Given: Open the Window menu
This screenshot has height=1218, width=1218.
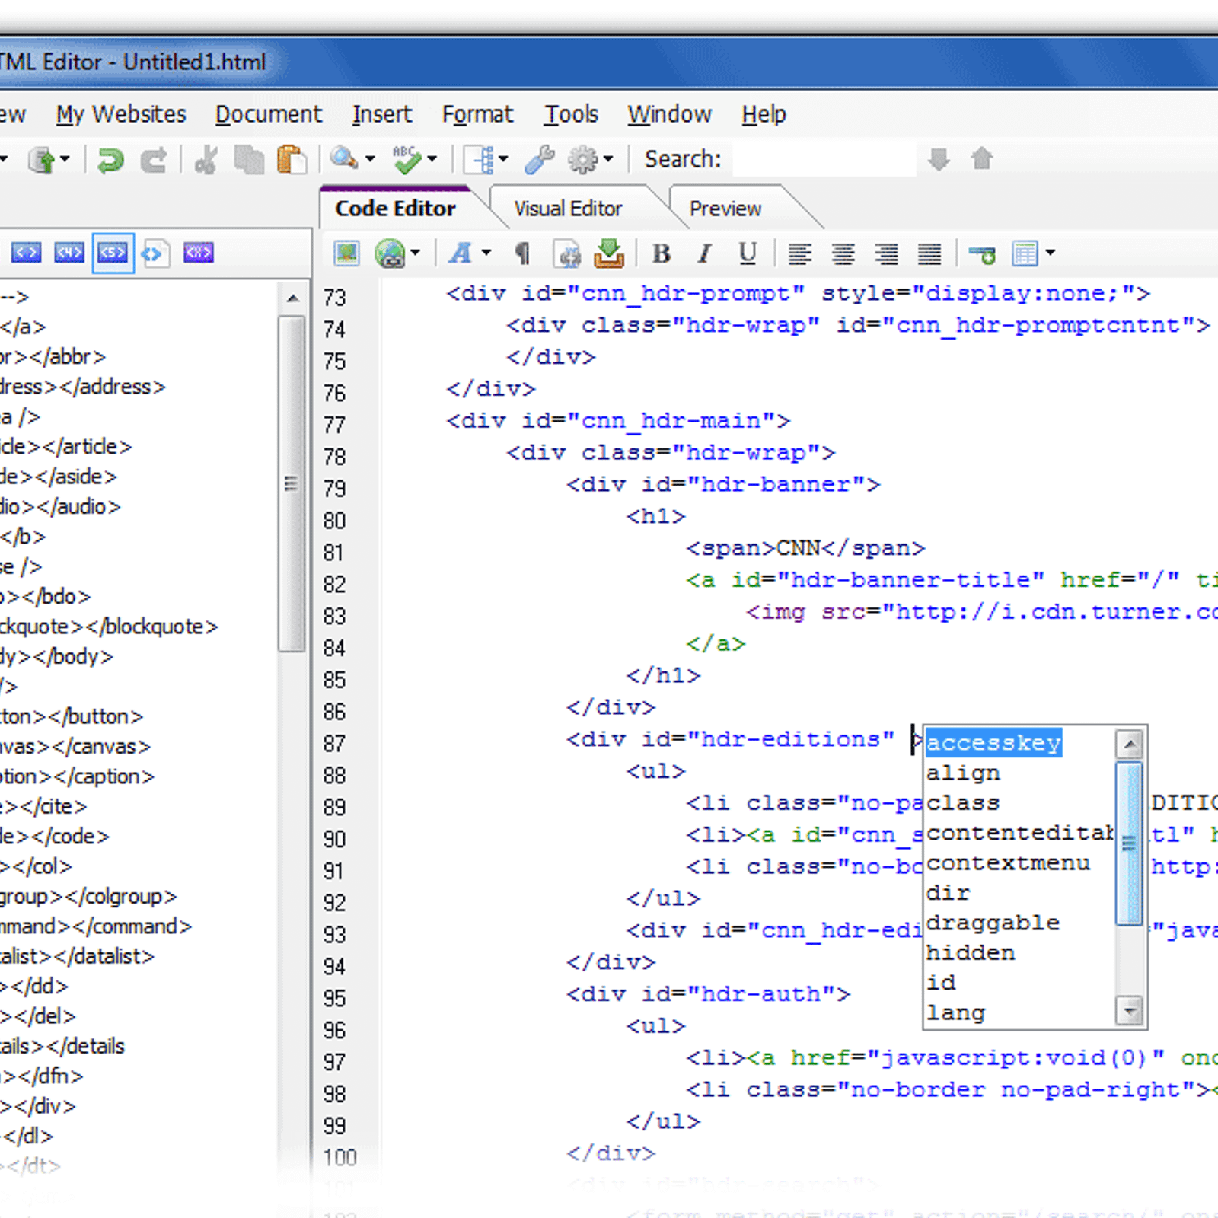Looking at the screenshot, I should (x=669, y=114).
